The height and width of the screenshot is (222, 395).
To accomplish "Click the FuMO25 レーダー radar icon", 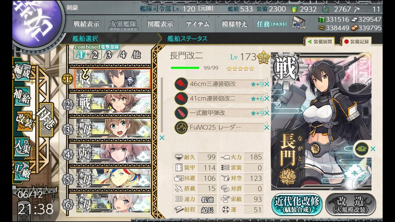I will (x=181, y=127).
